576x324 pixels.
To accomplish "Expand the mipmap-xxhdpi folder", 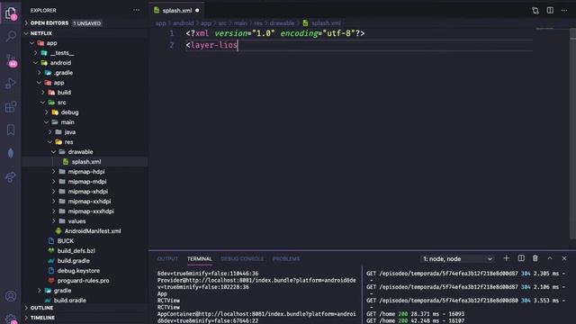I will point(89,202).
